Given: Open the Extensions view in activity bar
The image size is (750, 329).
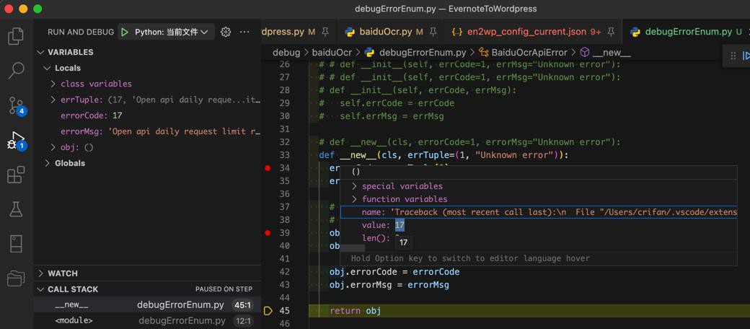Looking at the screenshot, I should 16,175.
